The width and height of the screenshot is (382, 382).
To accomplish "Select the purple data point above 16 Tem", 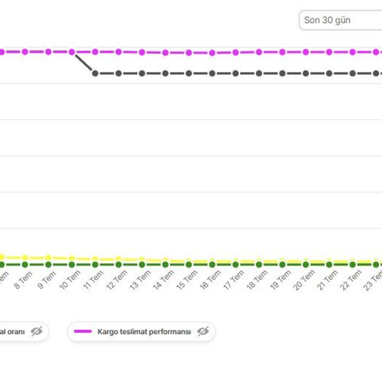I will [212, 53].
